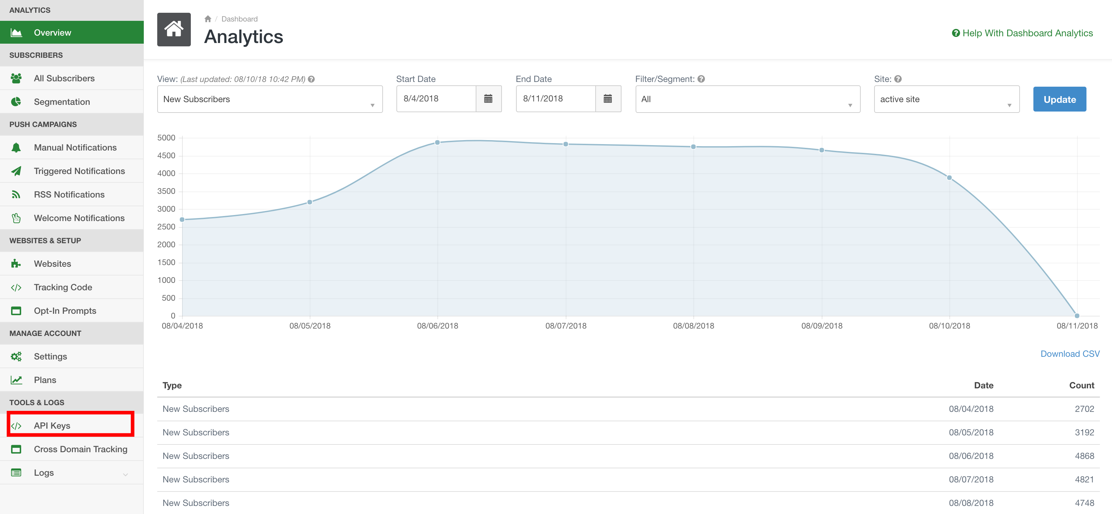Open API Keys in sidebar
This screenshot has height=514, width=1112.
click(x=52, y=426)
